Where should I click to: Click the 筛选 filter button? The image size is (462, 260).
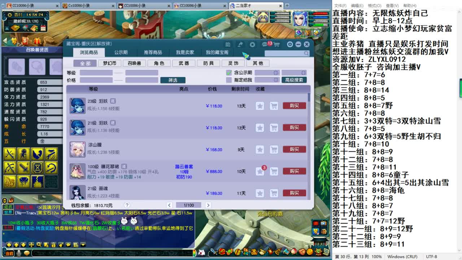(x=173, y=80)
